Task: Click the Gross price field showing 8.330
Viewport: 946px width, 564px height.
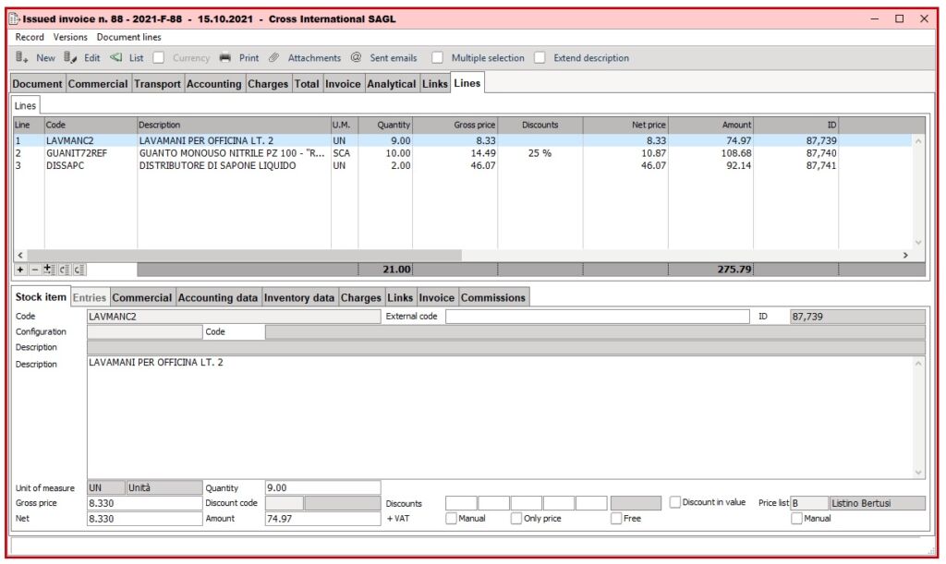Action: click(x=145, y=503)
